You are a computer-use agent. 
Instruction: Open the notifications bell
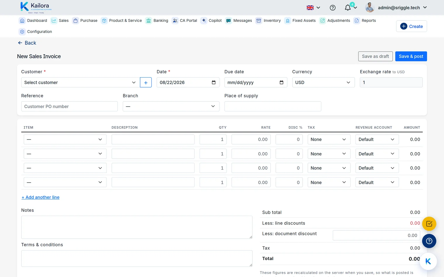pyautogui.click(x=348, y=8)
